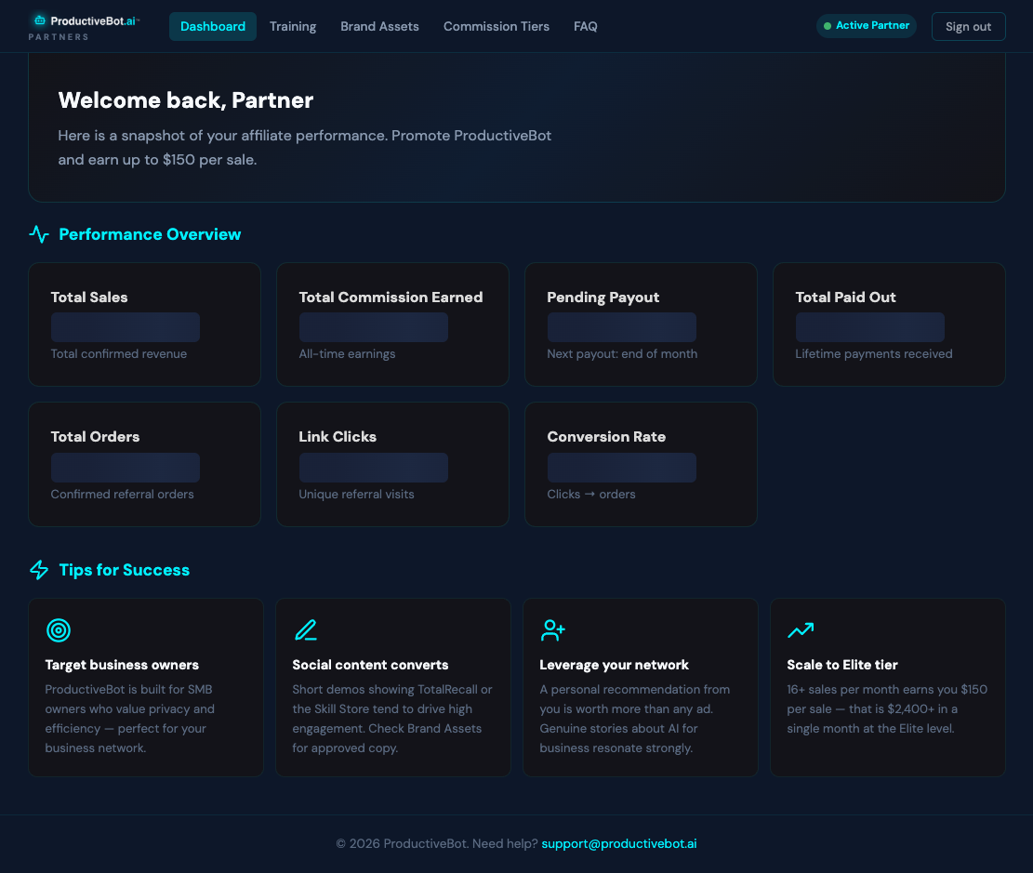1033x873 pixels.
Task: Click the 'Unique referral visits' caption
Action: [x=356, y=495]
